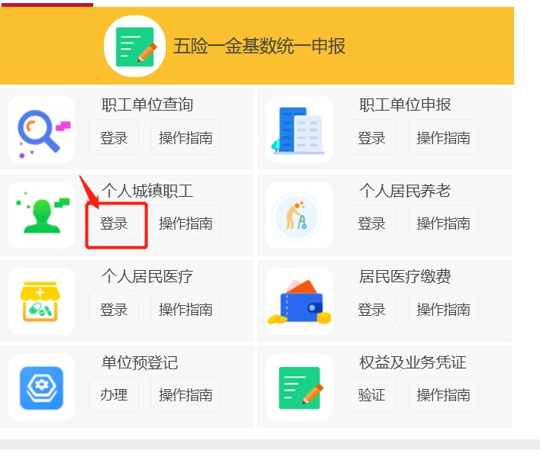
Task: View 操作指南 for 居民医疗缴费
Action: click(x=443, y=309)
